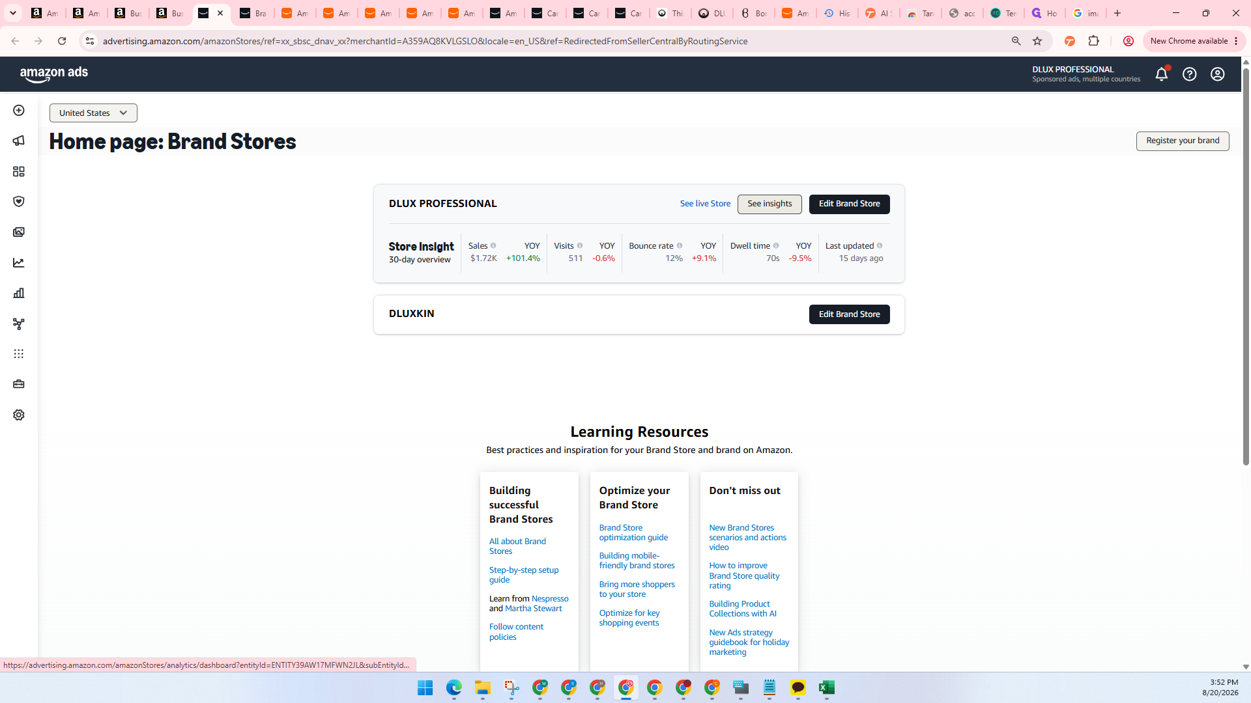Open Campaigns megaphone icon in sidebar
The width and height of the screenshot is (1251, 703).
coord(19,141)
